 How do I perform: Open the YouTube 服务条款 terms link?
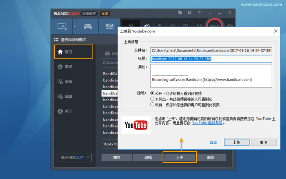point(207,123)
